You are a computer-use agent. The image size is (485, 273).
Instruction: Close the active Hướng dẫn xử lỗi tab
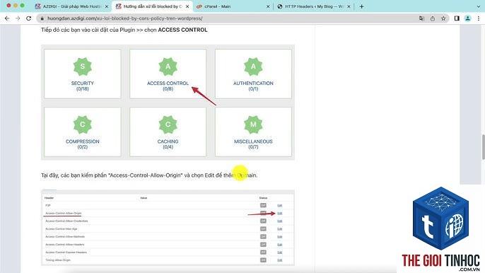pos(187,6)
